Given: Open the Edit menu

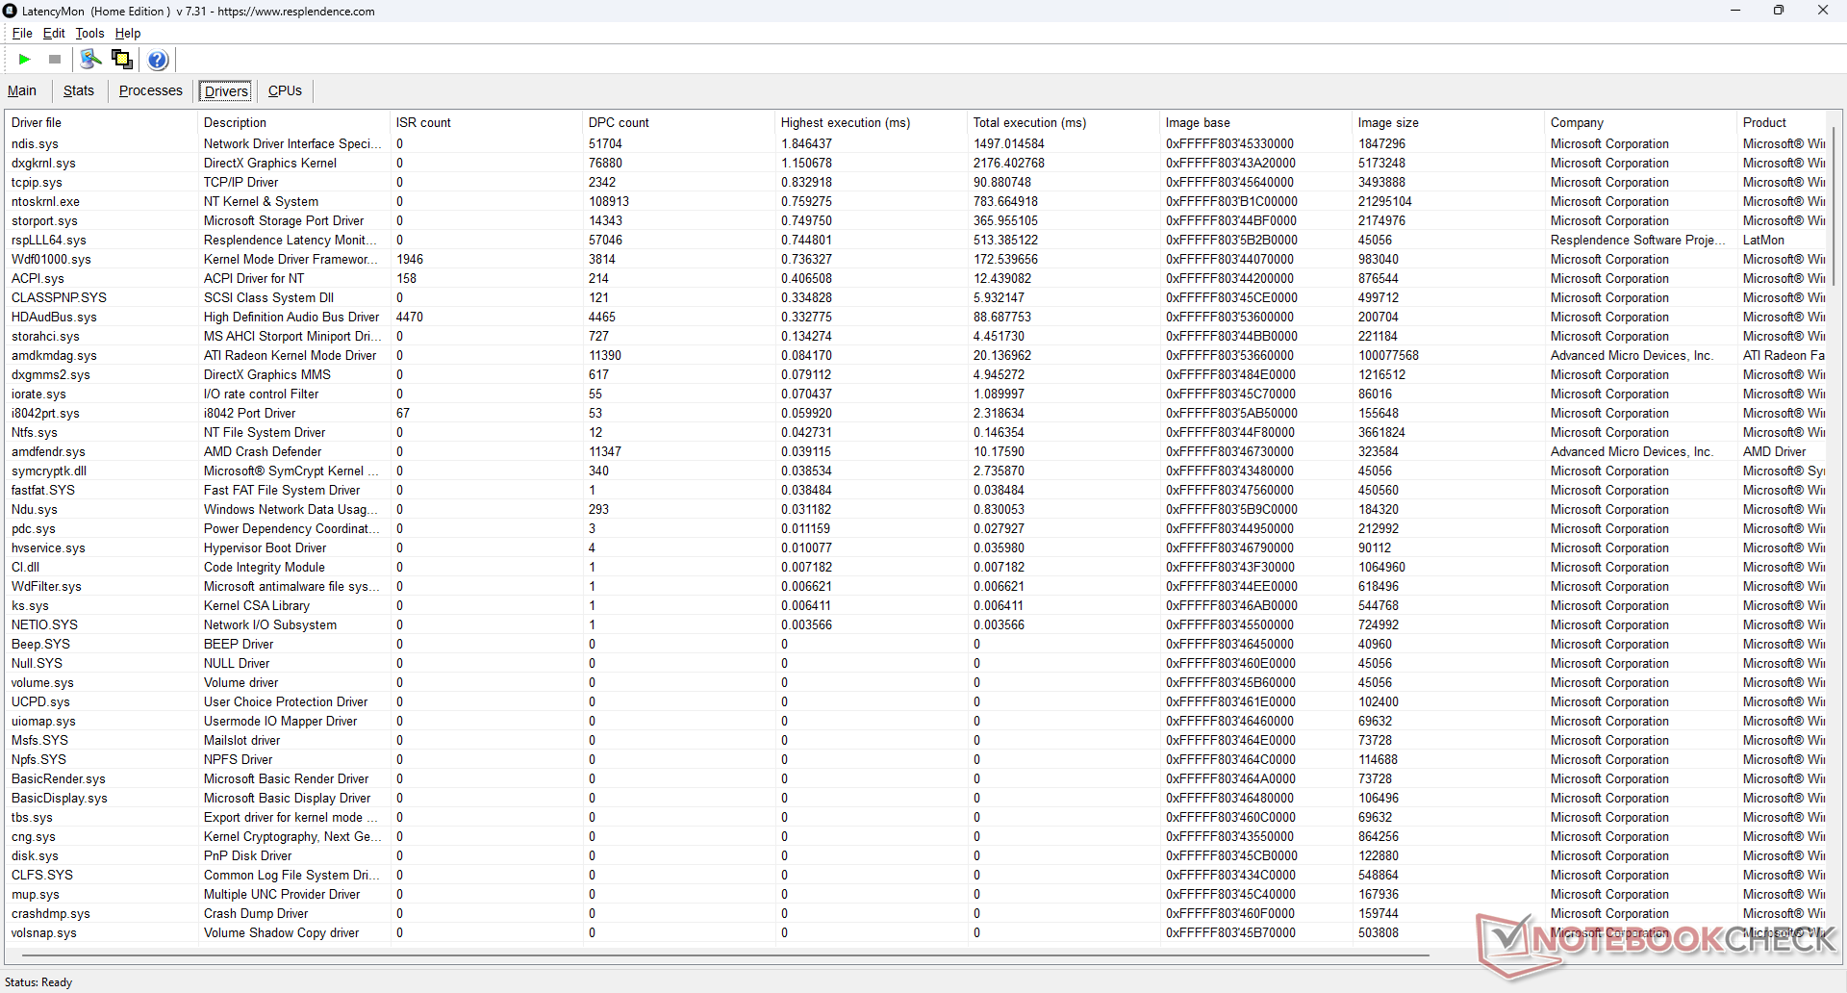Looking at the screenshot, I should click(54, 33).
